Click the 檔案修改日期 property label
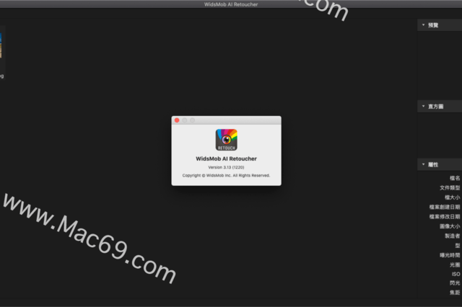The height and width of the screenshot is (307, 462). tap(445, 217)
